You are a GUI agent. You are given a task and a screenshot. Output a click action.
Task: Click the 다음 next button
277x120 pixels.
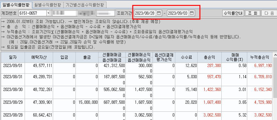click(x=269, y=13)
